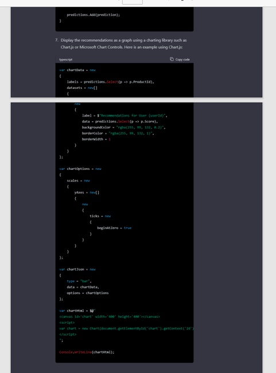Click the beginAtZero = true line
This screenshot has height=373, width=276.
click(x=114, y=228)
